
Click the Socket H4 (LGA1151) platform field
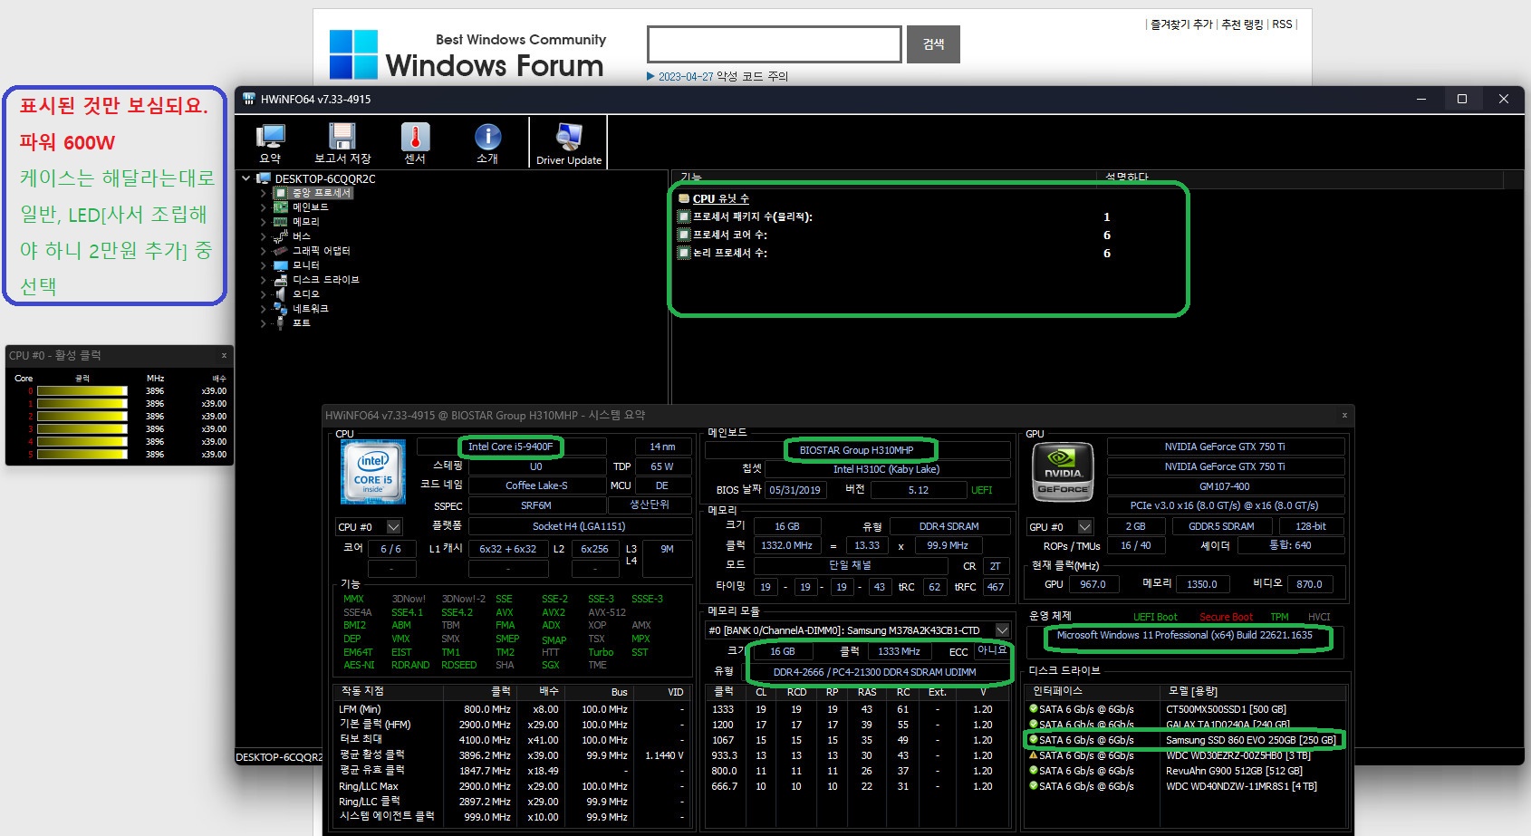click(x=579, y=526)
